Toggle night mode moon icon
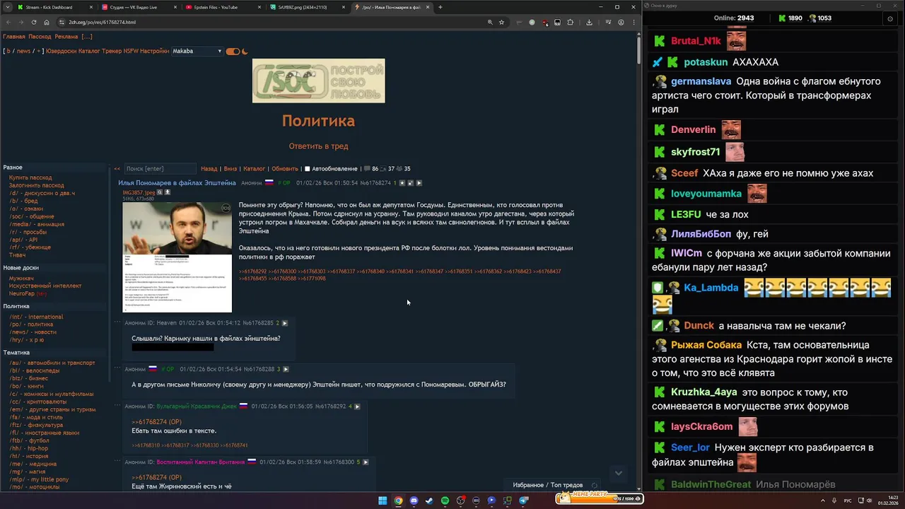Screen dimensions: 905x509 tap(245, 51)
